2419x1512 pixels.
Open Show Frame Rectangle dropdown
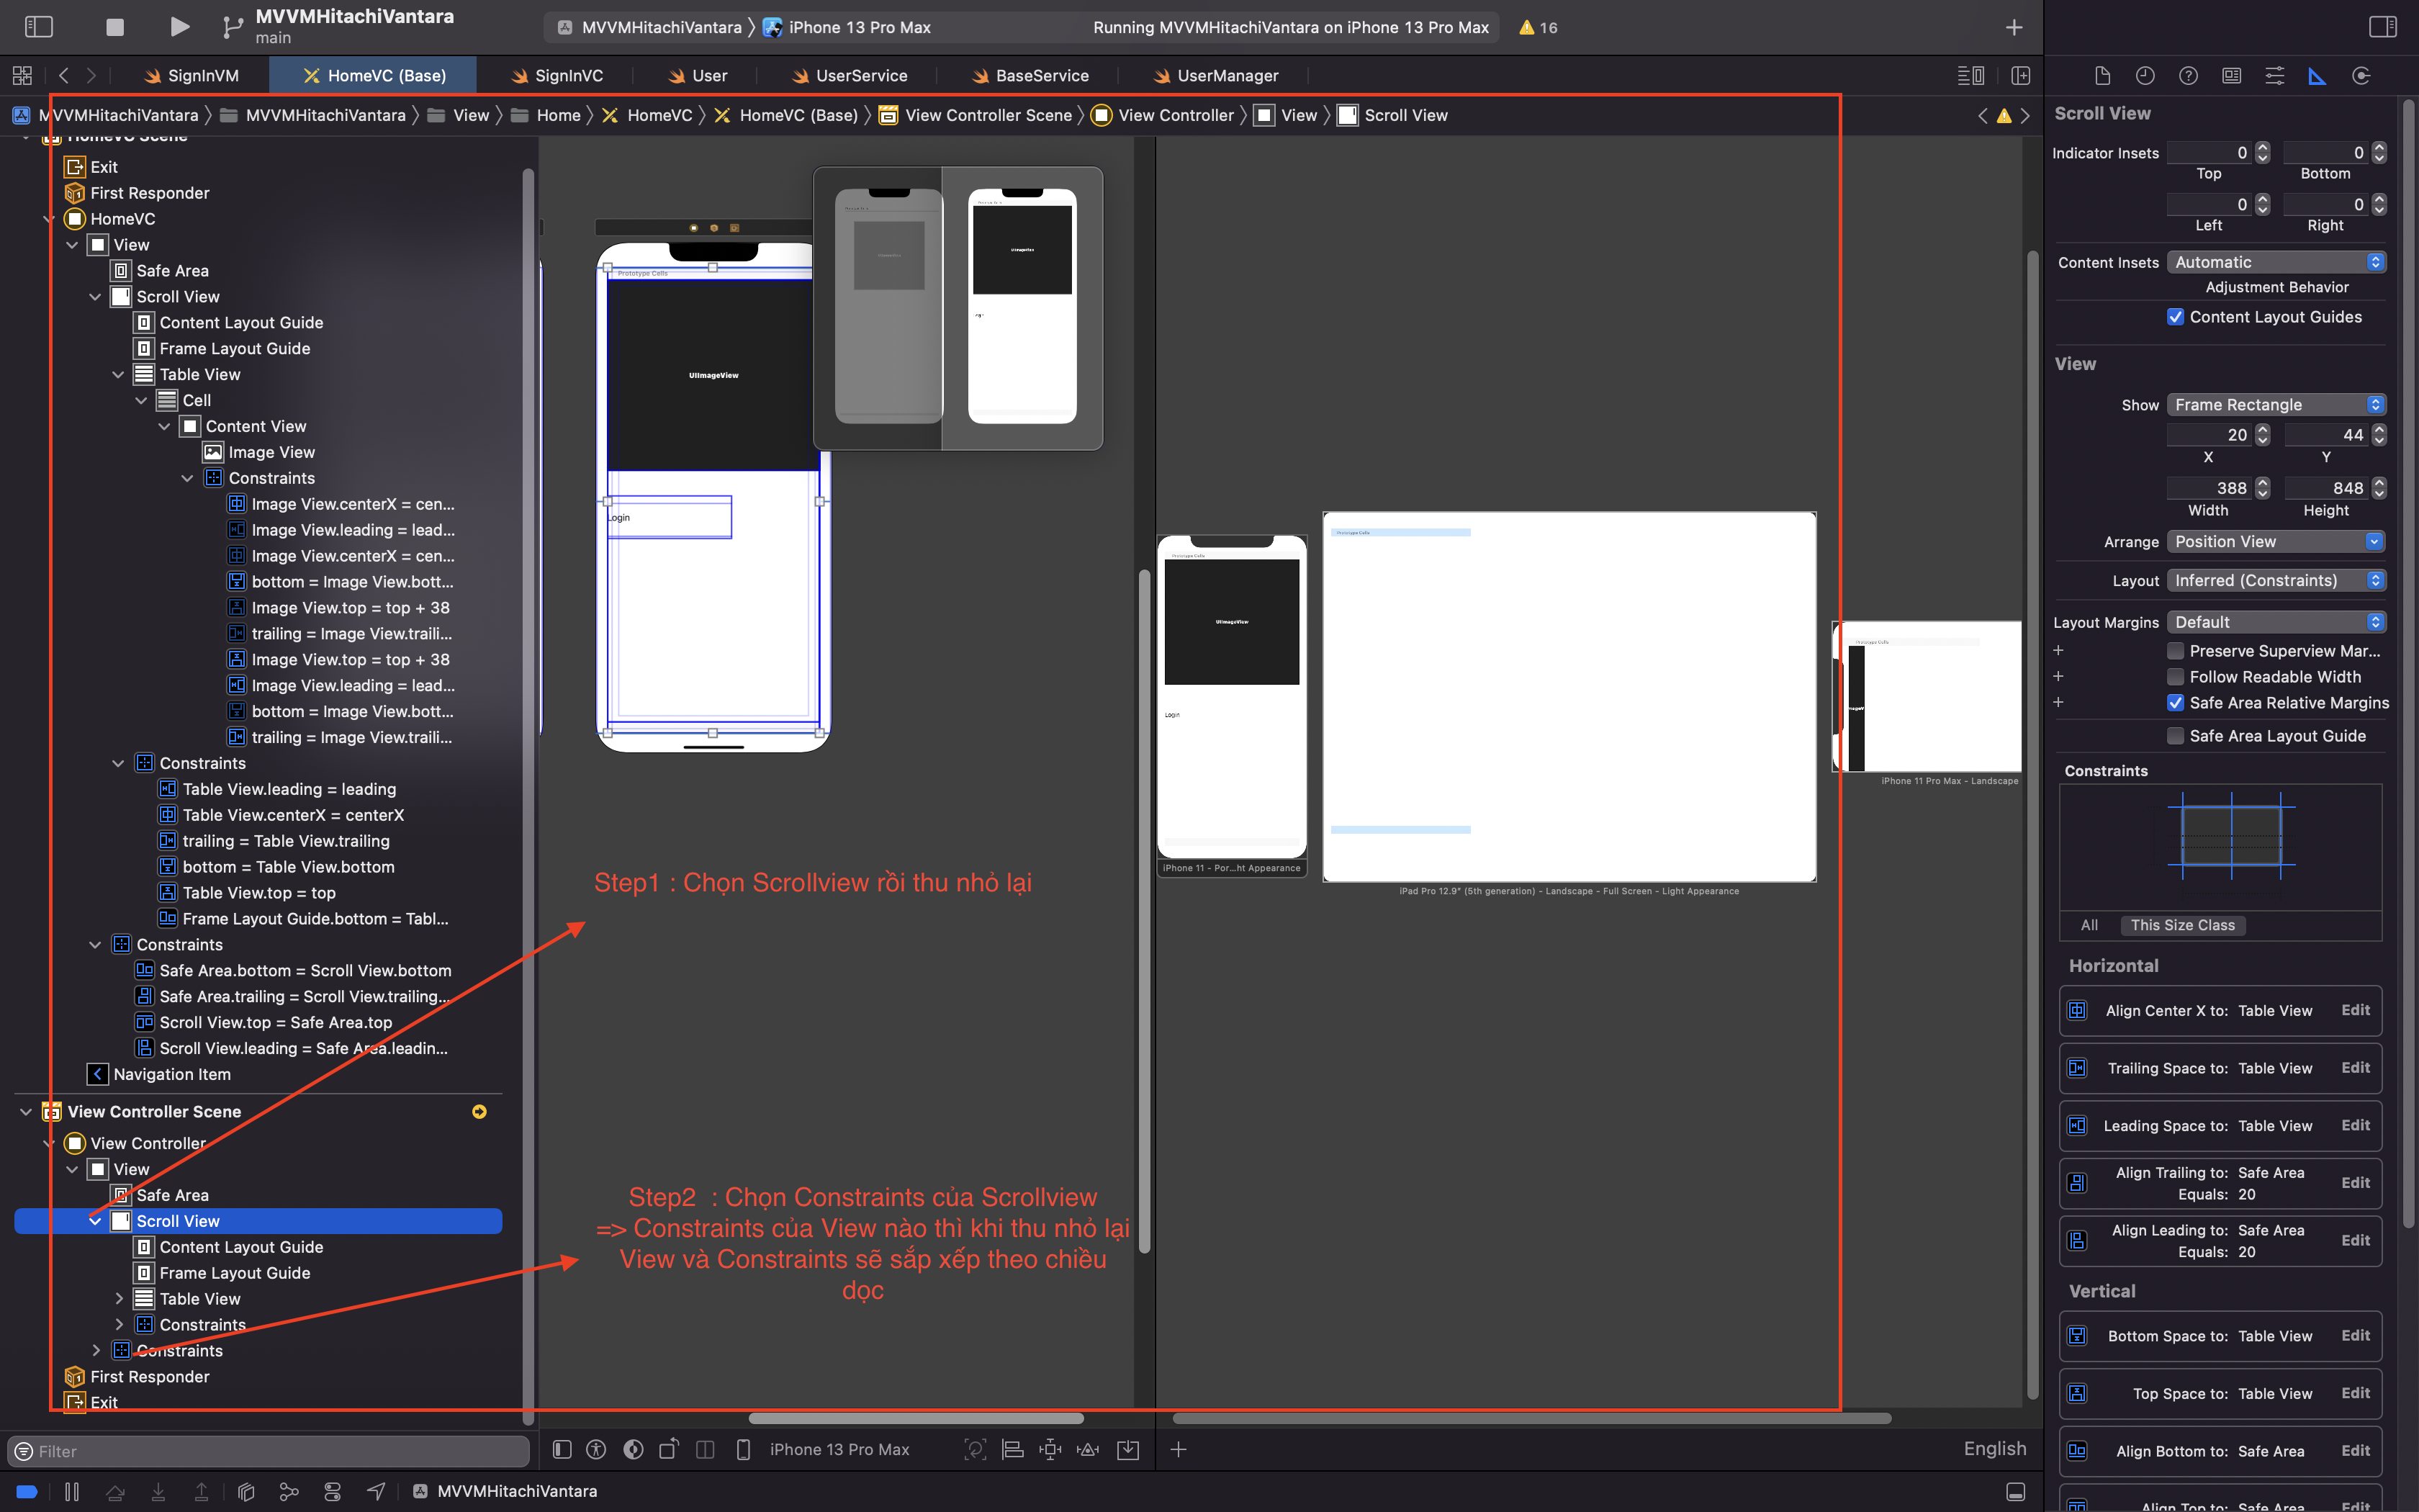pos(2276,405)
